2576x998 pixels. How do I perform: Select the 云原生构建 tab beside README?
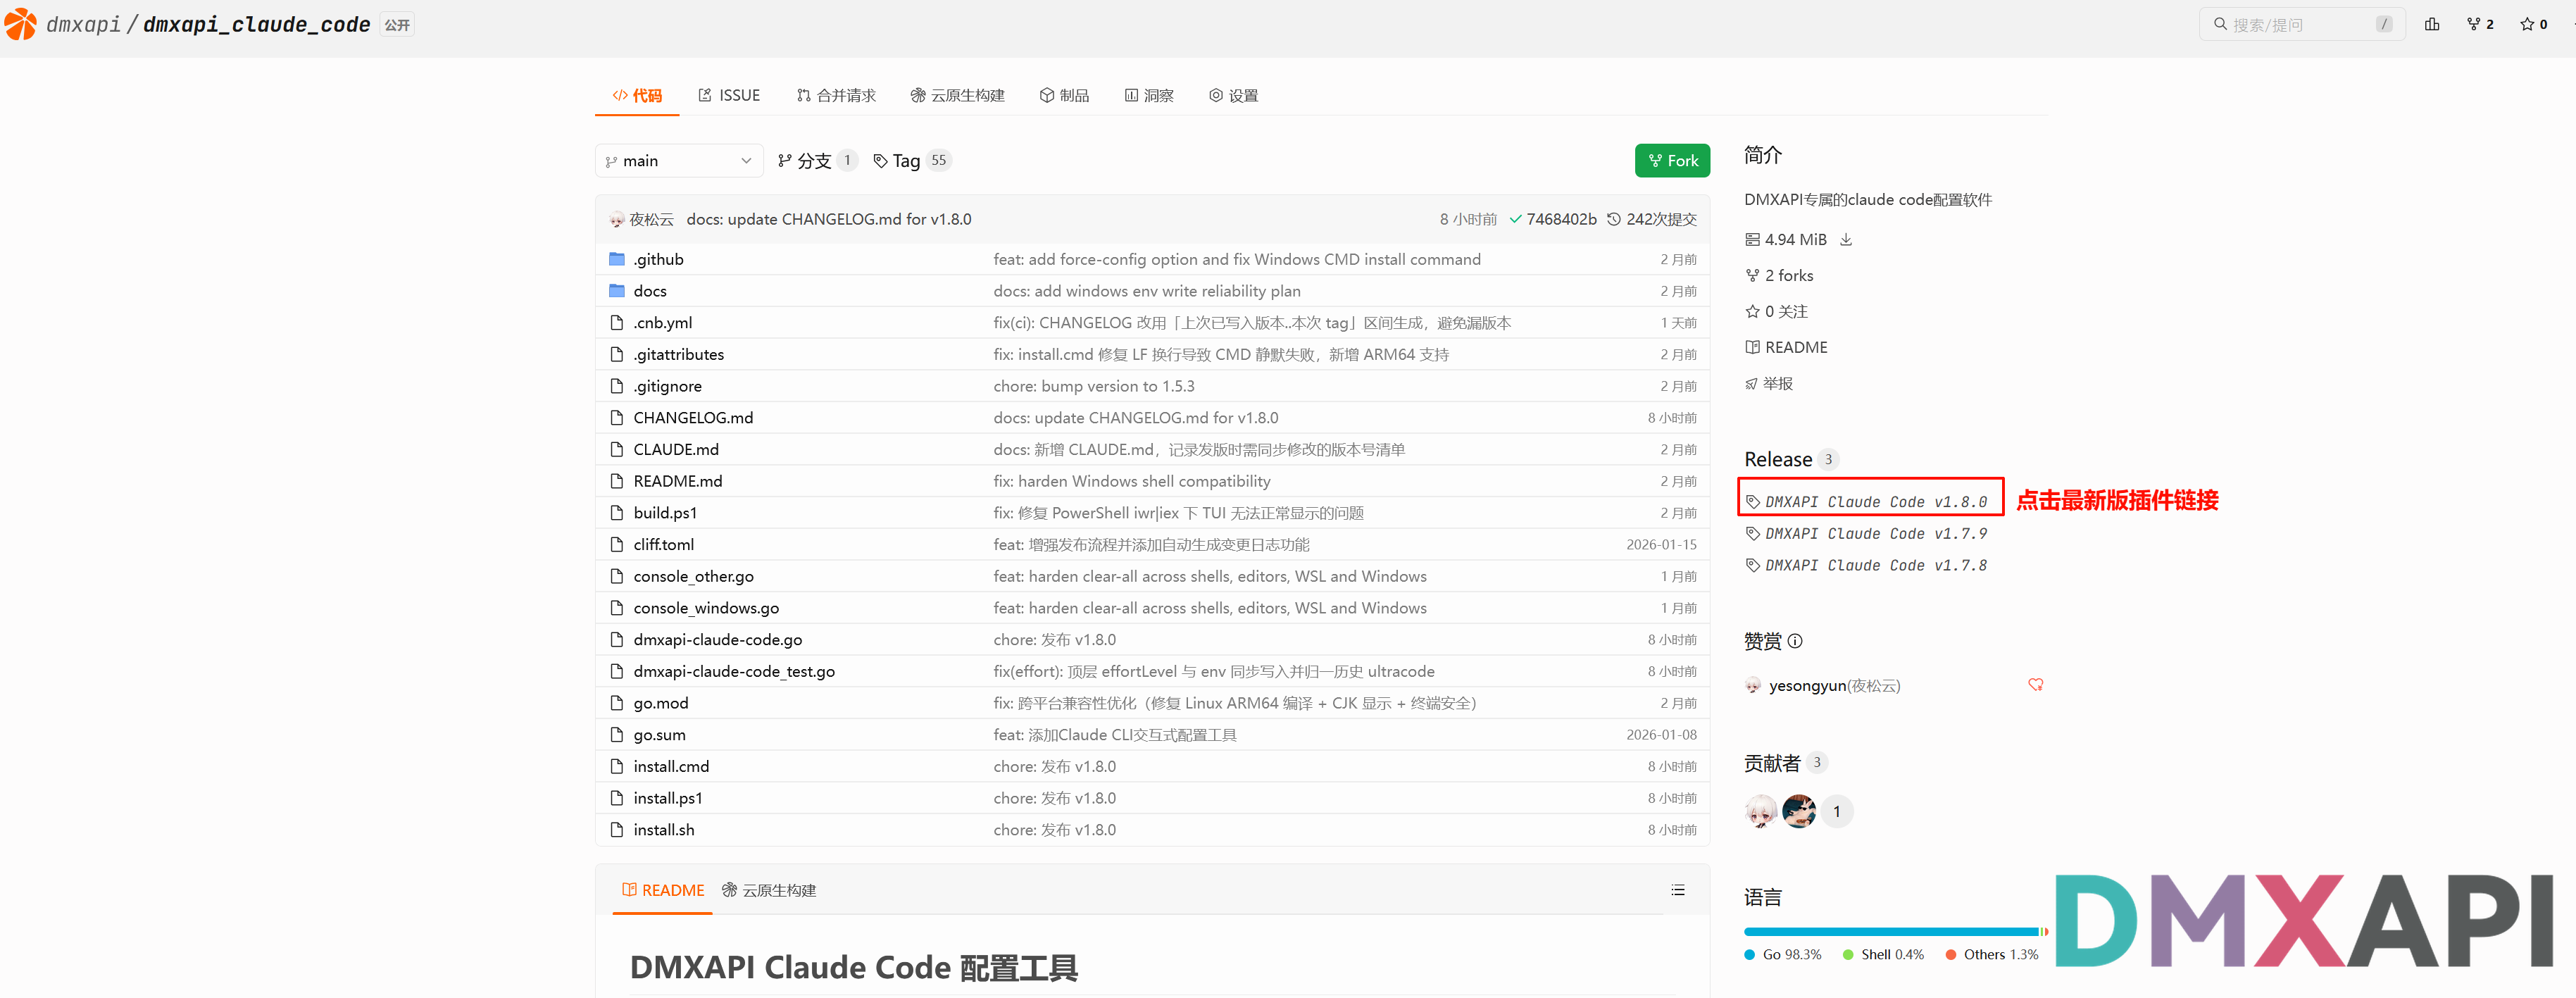pos(769,890)
